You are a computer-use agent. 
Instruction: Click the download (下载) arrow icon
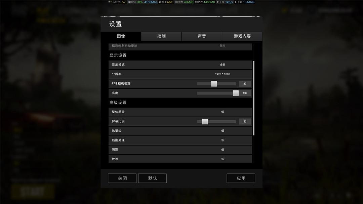click(236, 2)
